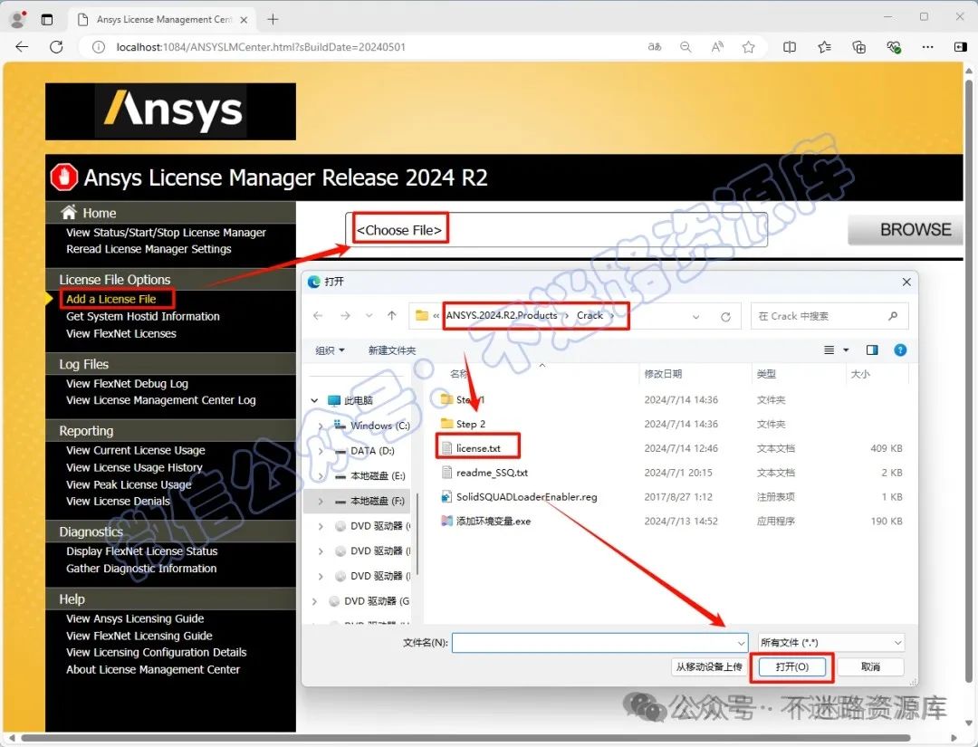Click Crack in the address breadcrumb
978x747 pixels.
(590, 315)
